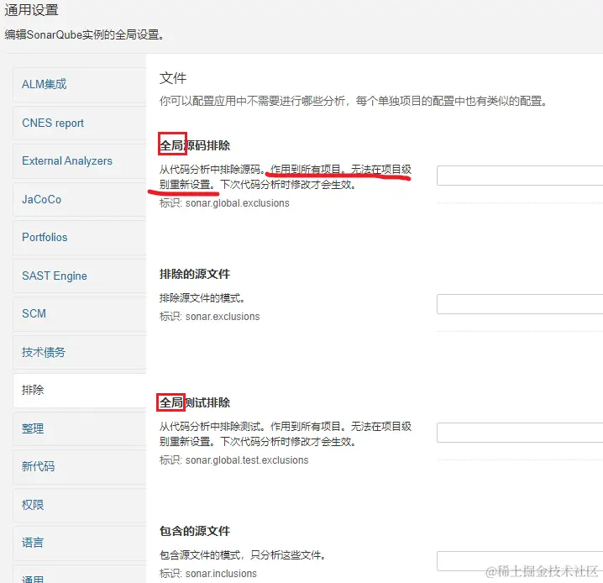Click the sonar.exclusions key text
603x583 pixels.
click(223, 317)
